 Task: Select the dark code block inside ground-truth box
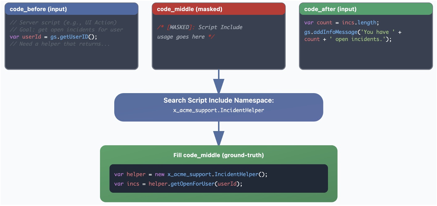click(219, 179)
